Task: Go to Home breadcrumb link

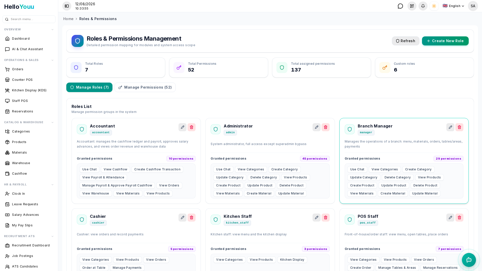Action: (x=68, y=19)
